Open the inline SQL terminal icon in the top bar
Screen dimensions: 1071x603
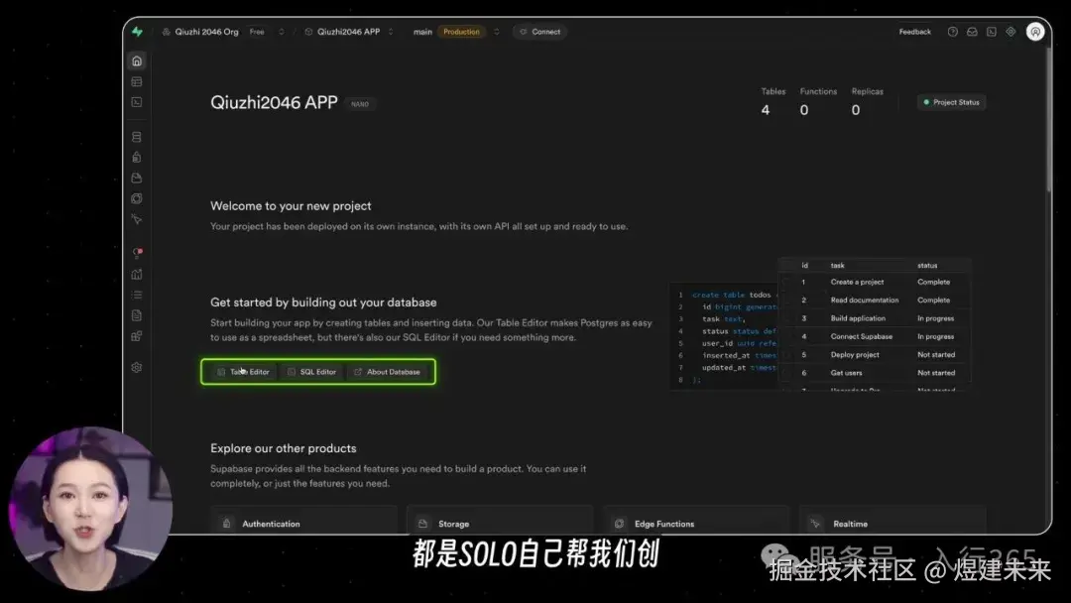coord(991,32)
